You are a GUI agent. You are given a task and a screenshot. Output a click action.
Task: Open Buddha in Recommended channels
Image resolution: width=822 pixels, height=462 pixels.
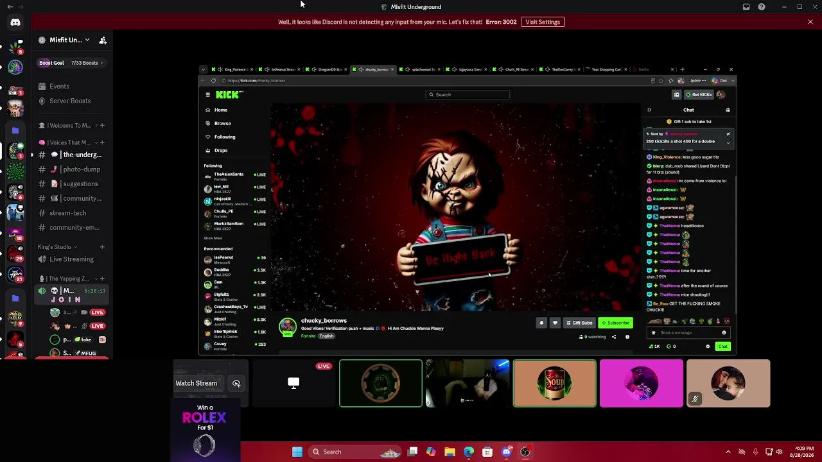pos(234,271)
